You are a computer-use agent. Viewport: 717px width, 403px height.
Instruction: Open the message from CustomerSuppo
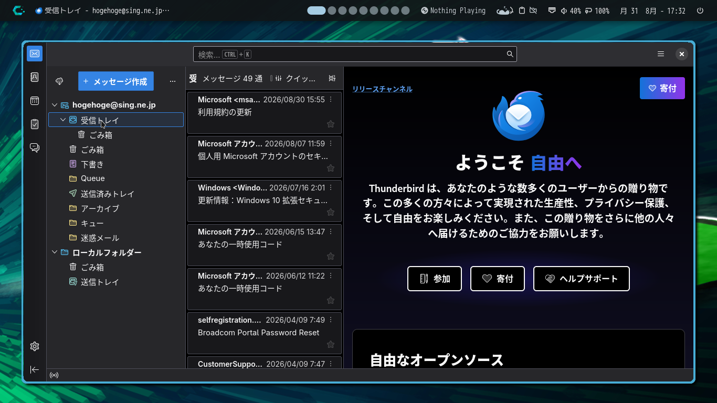click(x=264, y=363)
